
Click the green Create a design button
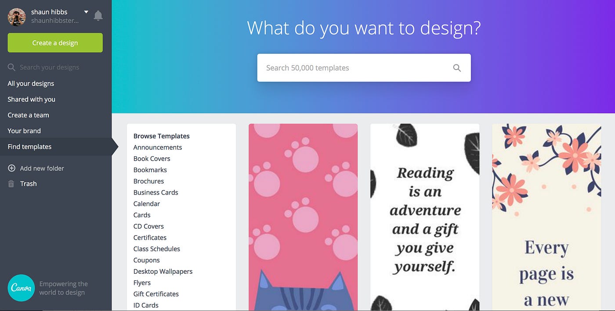tap(55, 43)
